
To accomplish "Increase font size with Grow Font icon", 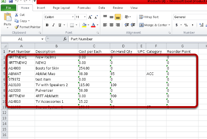I will point(90,17).
